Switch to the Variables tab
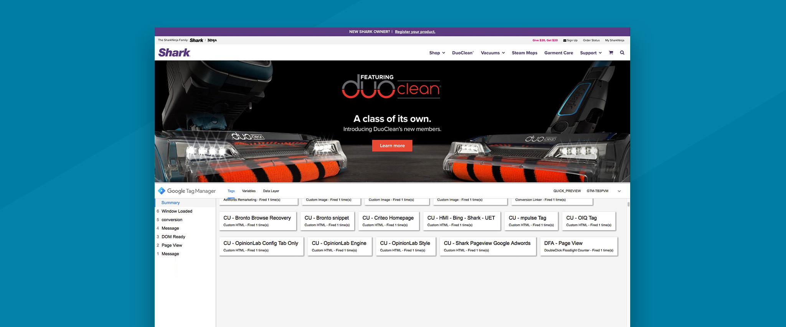The height and width of the screenshot is (327, 786). tap(249, 191)
